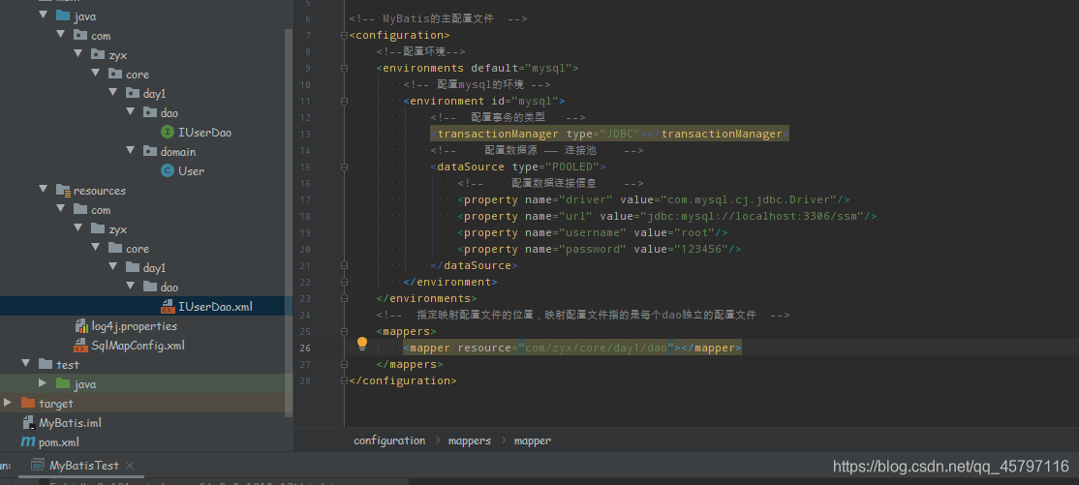Collapse the domain package arrow

[x=131, y=151]
